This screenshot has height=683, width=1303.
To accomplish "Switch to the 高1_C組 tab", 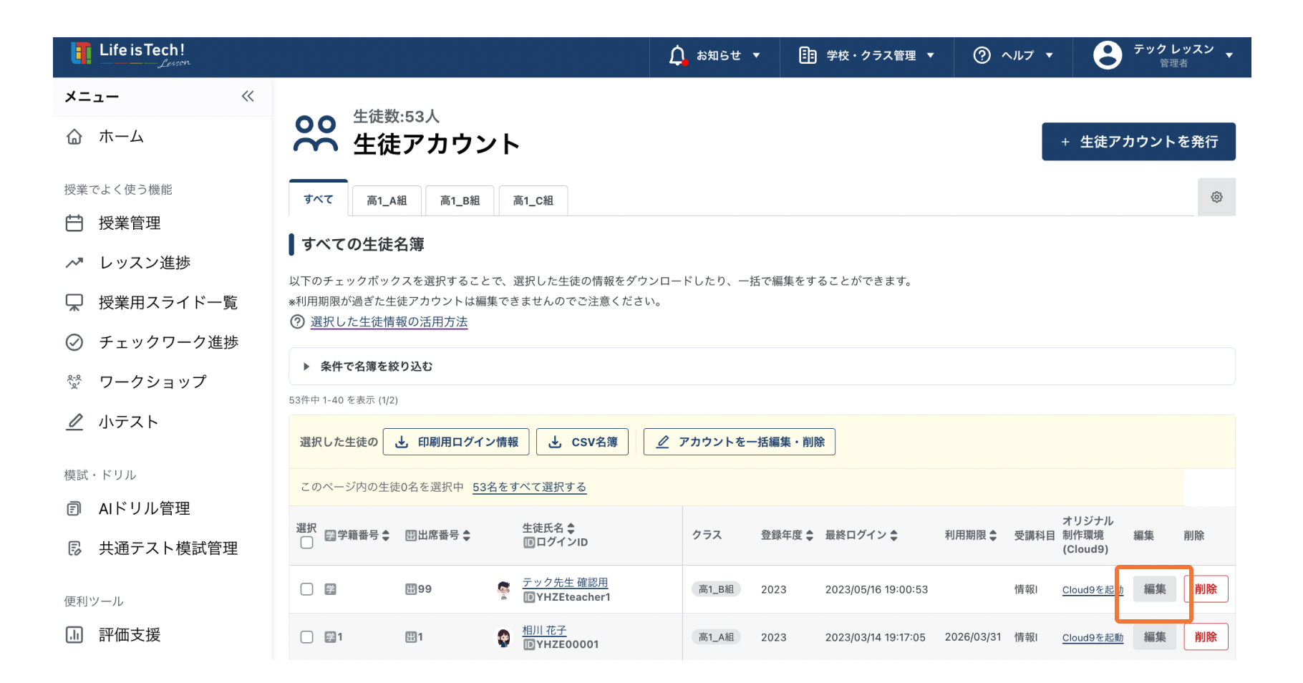I will [x=533, y=200].
